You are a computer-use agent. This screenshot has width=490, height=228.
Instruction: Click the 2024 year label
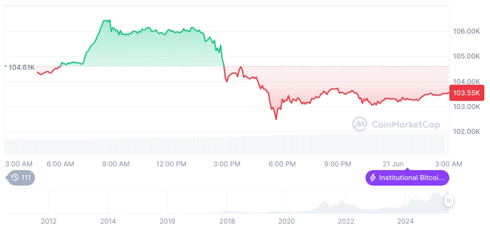pyautogui.click(x=405, y=221)
